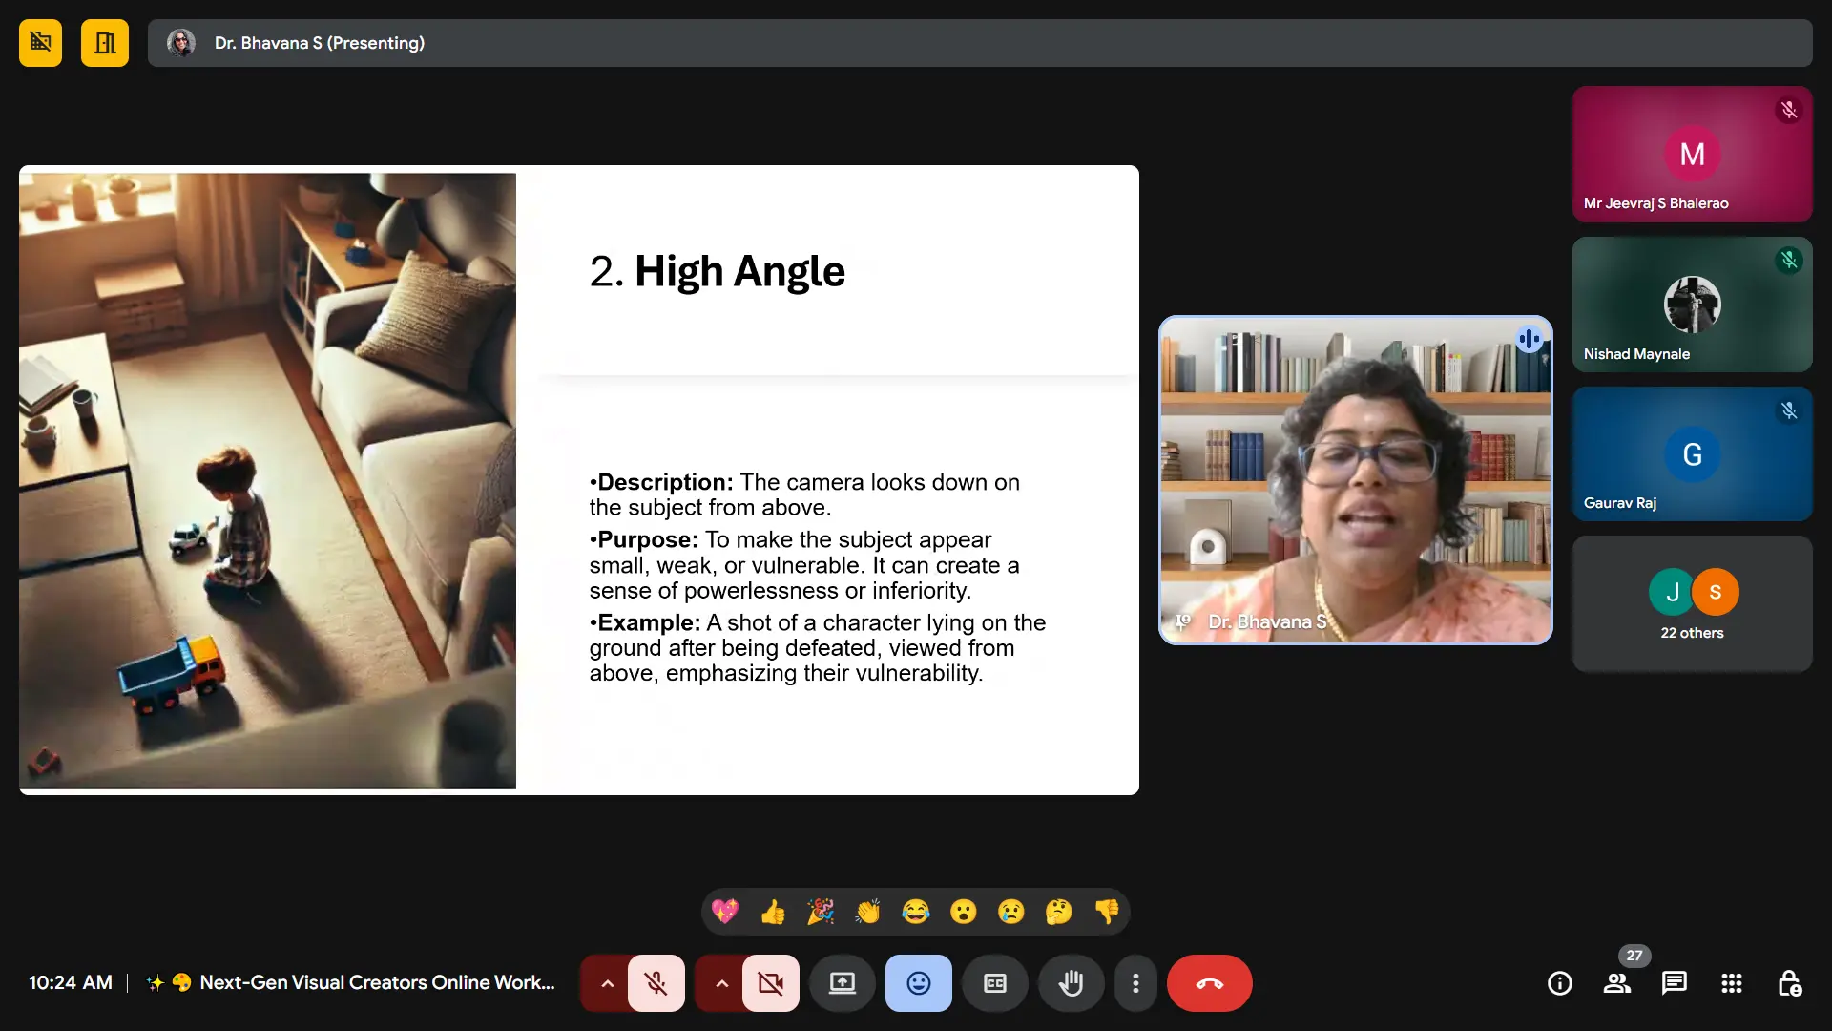Open more options three-dot menu

(1135, 983)
